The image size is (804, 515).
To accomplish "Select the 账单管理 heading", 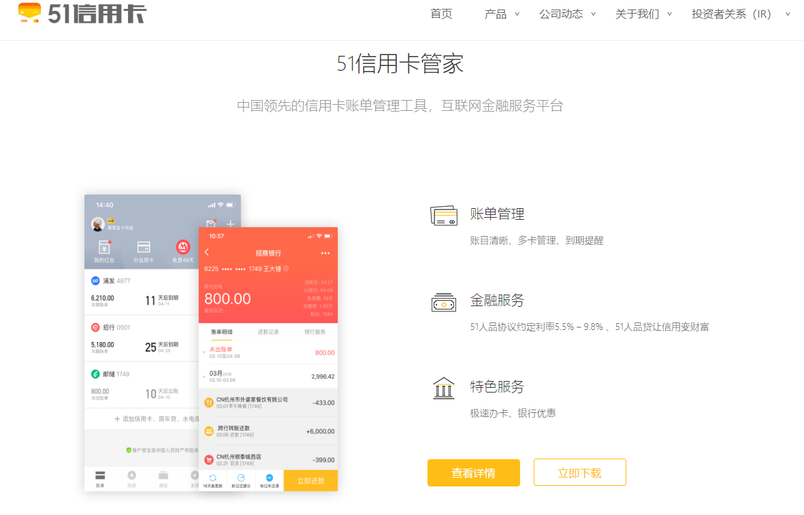I will [x=498, y=214].
